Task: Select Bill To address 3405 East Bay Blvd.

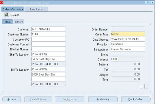Action: click(49, 75)
